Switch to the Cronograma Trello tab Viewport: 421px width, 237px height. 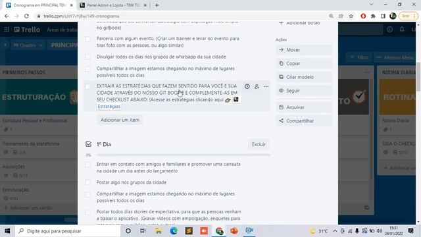click(x=39, y=5)
